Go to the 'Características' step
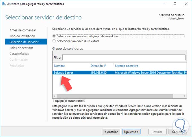The height and width of the screenshot is (137, 192). (19, 54)
